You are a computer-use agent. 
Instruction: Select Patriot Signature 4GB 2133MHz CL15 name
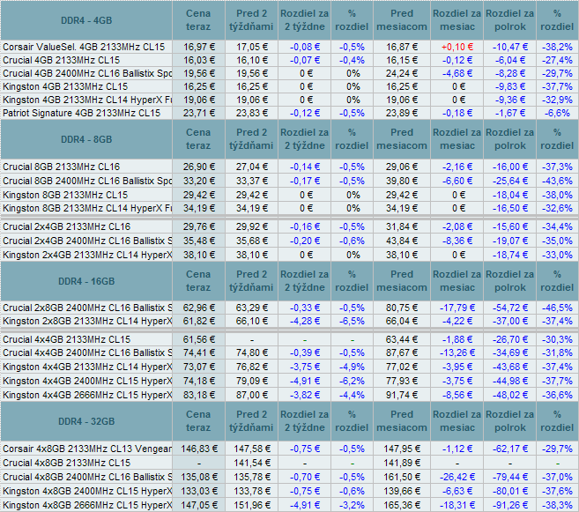click(82, 113)
